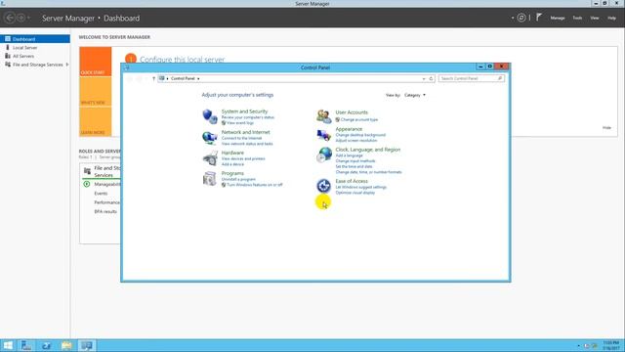
Task: Click Control Panel up arrow button
Action: (153, 78)
